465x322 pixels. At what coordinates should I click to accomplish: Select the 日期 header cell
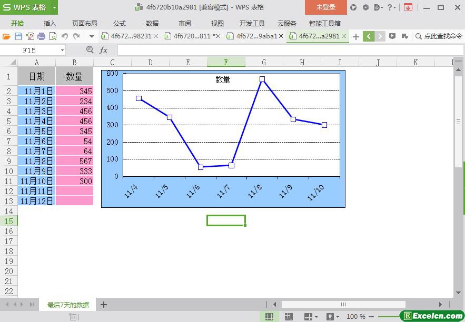click(x=36, y=76)
